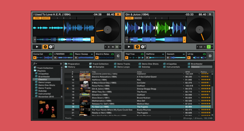The height and width of the screenshot is (131, 244).
Task: Set Deck A loop size to 32
Action: point(117,47)
